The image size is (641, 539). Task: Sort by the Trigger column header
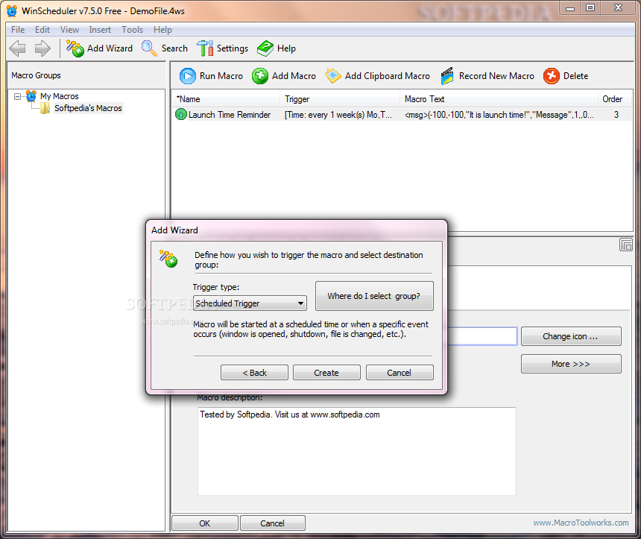pos(340,99)
